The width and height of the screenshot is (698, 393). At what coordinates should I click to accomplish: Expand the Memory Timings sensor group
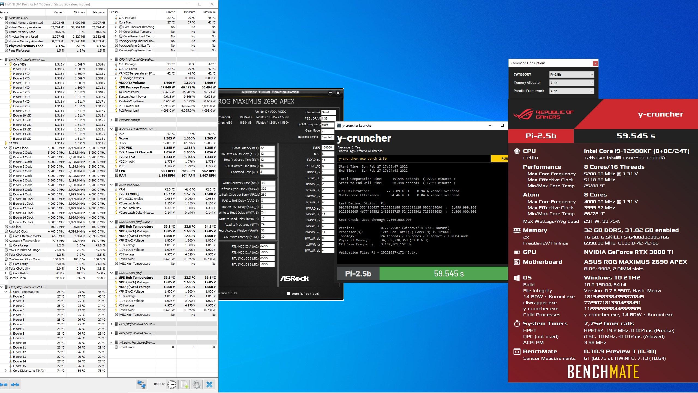[x=112, y=120]
